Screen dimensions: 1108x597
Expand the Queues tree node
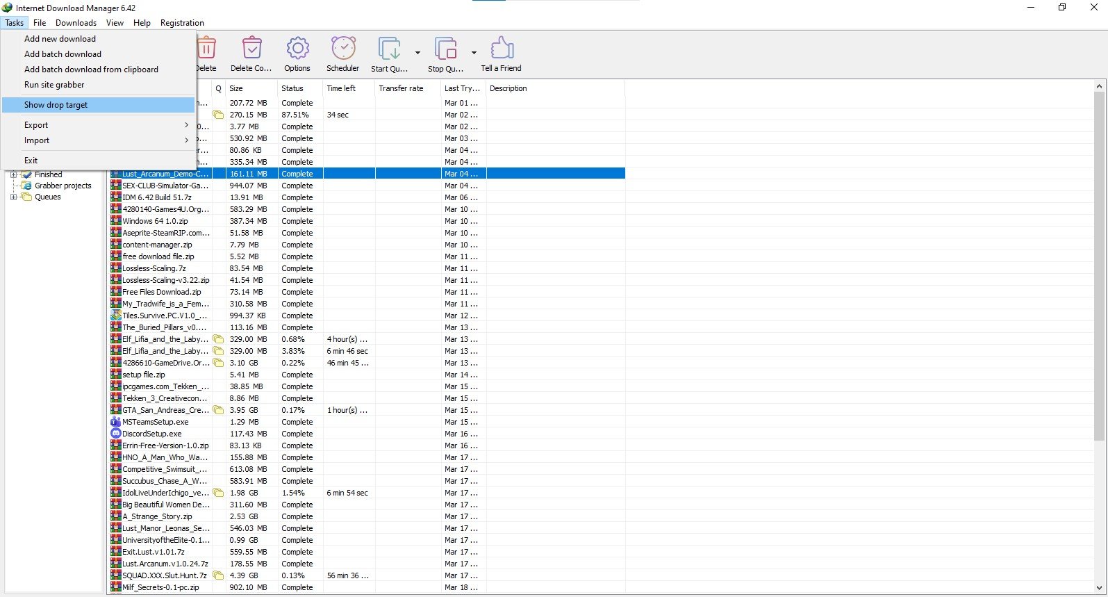tap(13, 197)
